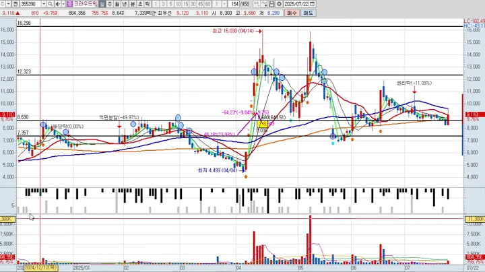Click the 12,323 horizontal line label
The width and height of the screenshot is (485, 272).
click(x=24, y=72)
